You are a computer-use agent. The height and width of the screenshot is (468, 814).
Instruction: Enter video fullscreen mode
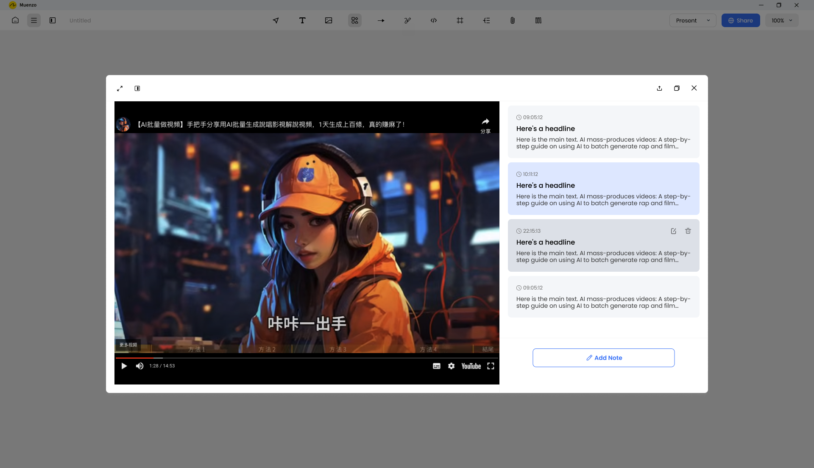[x=491, y=366]
